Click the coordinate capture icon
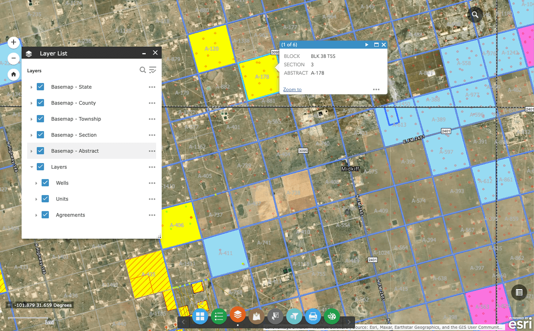534x331 pixels. point(9,305)
